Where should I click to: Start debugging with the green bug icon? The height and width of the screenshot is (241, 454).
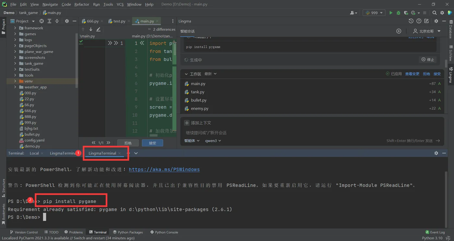click(x=399, y=13)
